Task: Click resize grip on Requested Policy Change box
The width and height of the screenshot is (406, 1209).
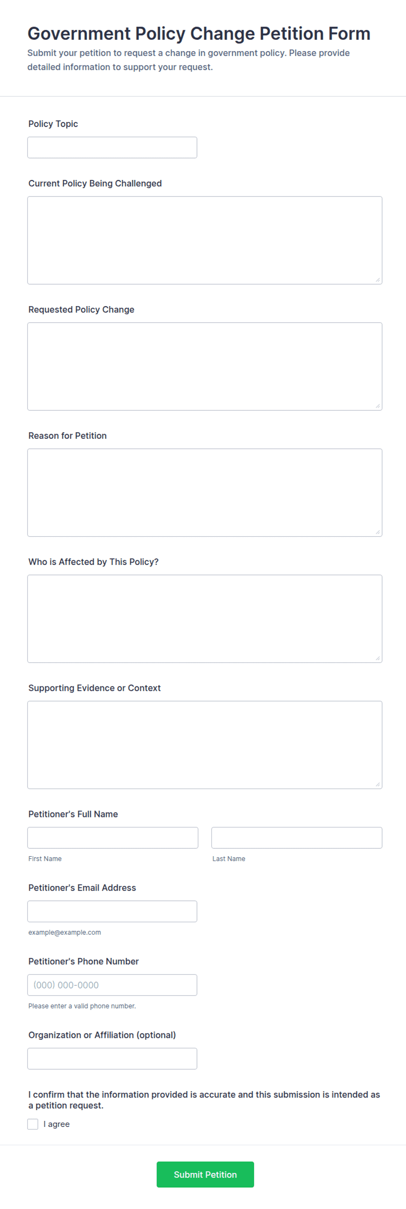Action: [378, 406]
